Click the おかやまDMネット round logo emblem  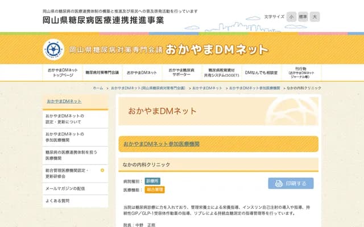[x=53, y=49]
